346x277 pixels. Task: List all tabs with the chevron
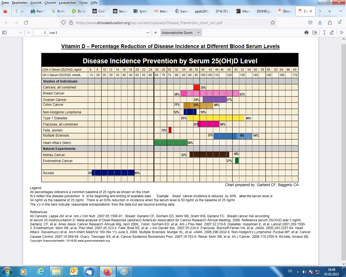tap(341, 11)
